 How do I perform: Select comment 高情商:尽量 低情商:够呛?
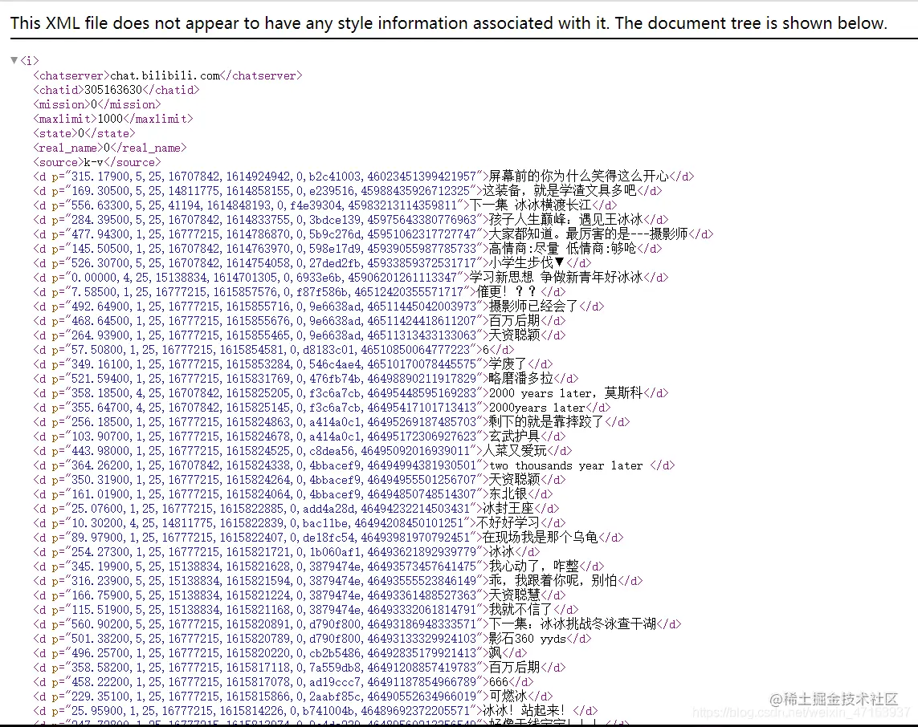click(x=563, y=249)
